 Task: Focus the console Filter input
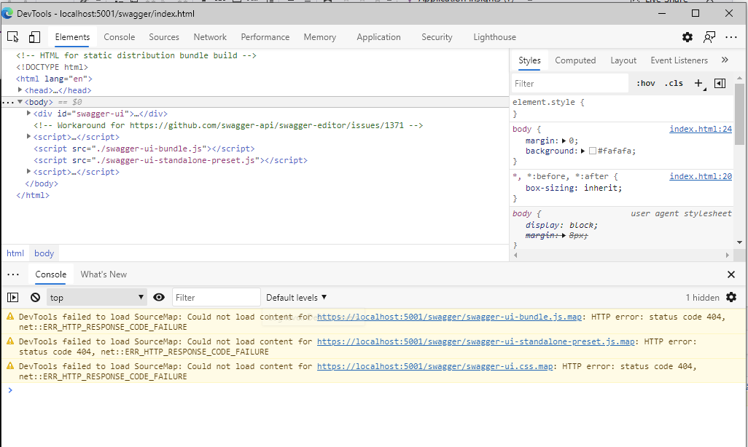click(x=216, y=297)
